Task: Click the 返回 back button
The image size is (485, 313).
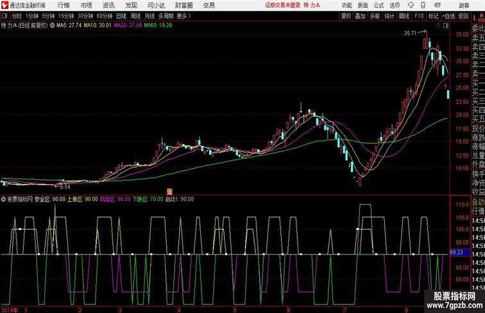Action: tap(463, 16)
